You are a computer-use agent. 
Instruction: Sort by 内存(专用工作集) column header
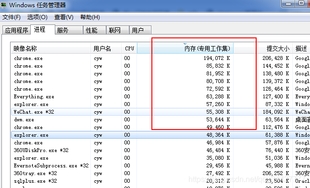185,48
